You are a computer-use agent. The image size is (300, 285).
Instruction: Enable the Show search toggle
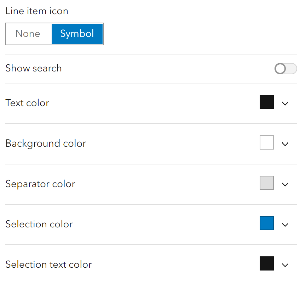tap(285, 69)
